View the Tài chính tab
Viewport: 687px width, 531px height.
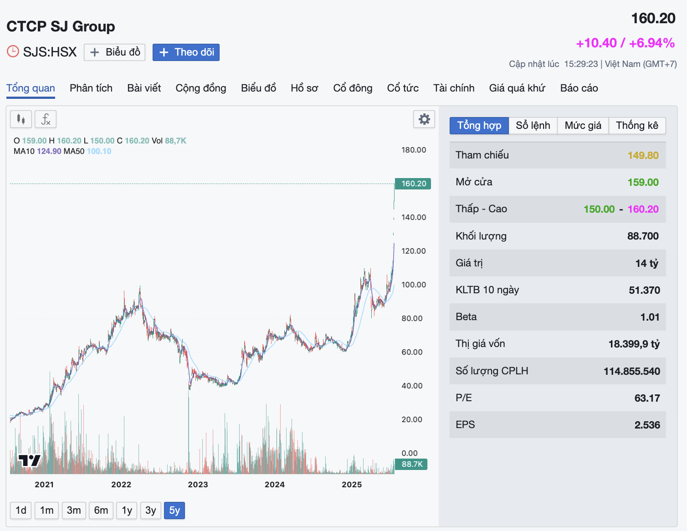tap(454, 88)
